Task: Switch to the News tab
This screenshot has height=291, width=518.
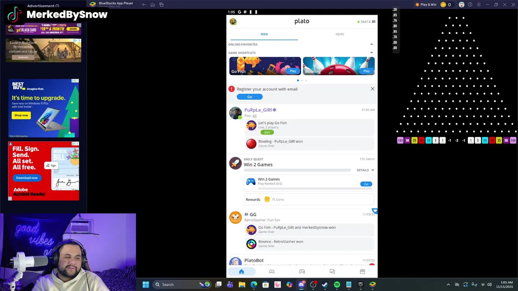Action: click(x=340, y=34)
